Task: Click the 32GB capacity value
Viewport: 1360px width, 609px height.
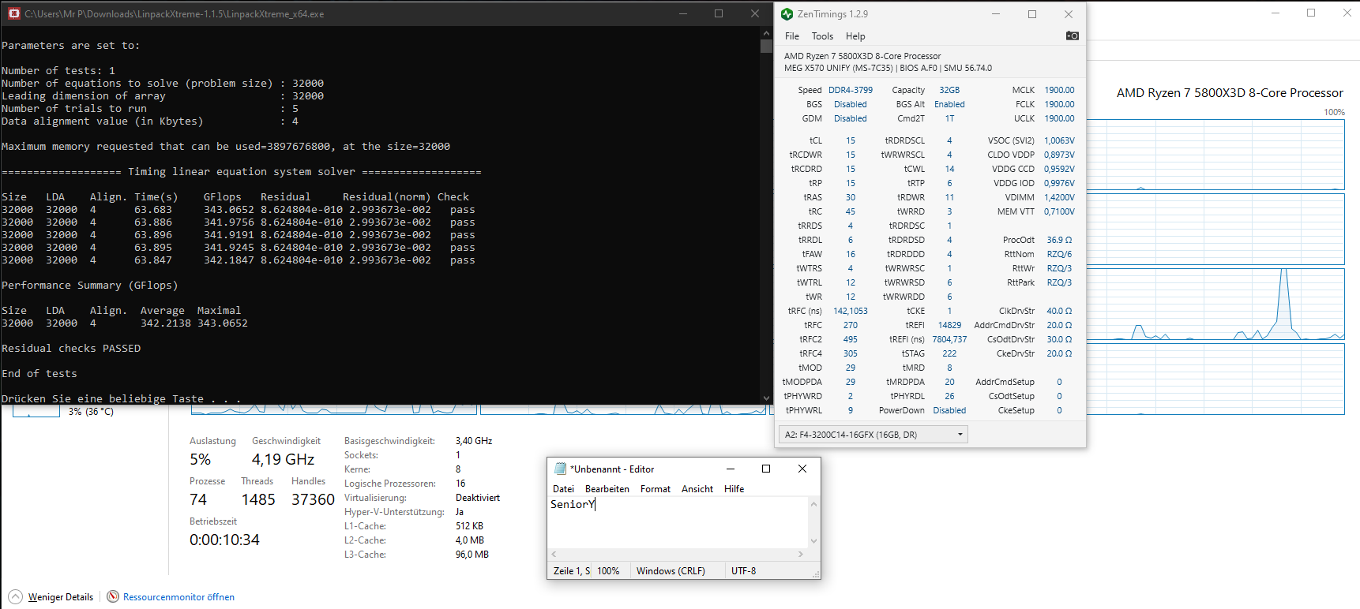Action: click(949, 90)
